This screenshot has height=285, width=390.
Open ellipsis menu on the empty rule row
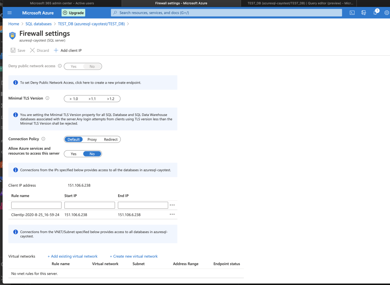click(x=172, y=205)
